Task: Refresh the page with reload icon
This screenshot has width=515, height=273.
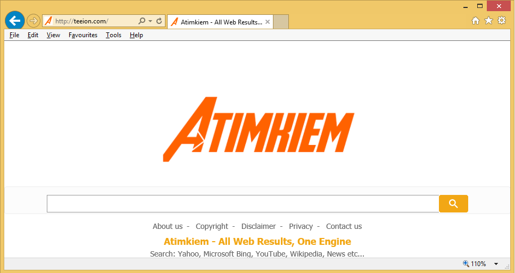Action: tap(159, 21)
